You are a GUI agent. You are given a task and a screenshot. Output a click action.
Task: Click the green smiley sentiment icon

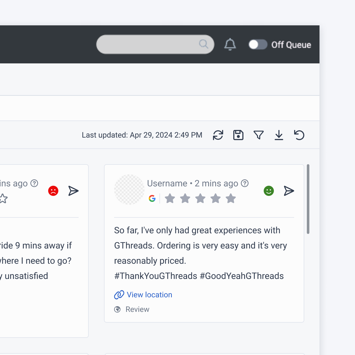point(269,191)
